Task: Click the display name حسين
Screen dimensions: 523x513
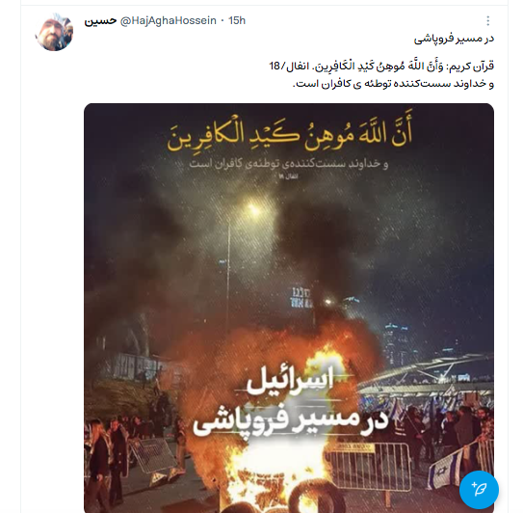Action: click(x=100, y=20)
